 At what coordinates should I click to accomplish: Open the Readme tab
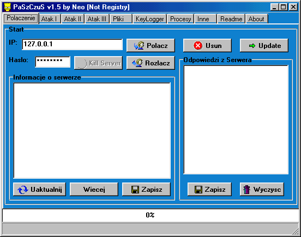point(231,19)
